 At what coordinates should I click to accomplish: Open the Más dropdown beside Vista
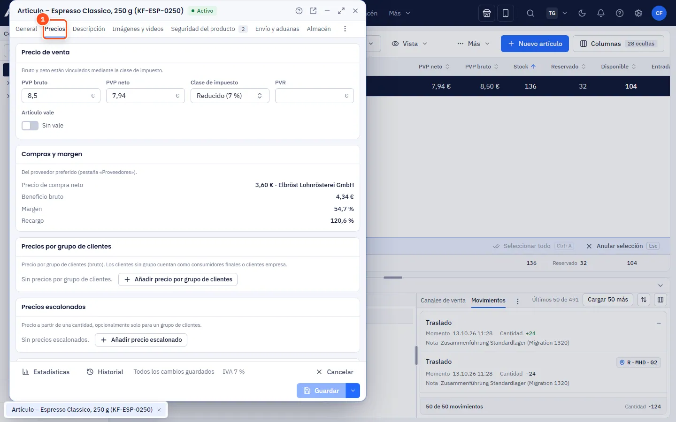point(473,44)
